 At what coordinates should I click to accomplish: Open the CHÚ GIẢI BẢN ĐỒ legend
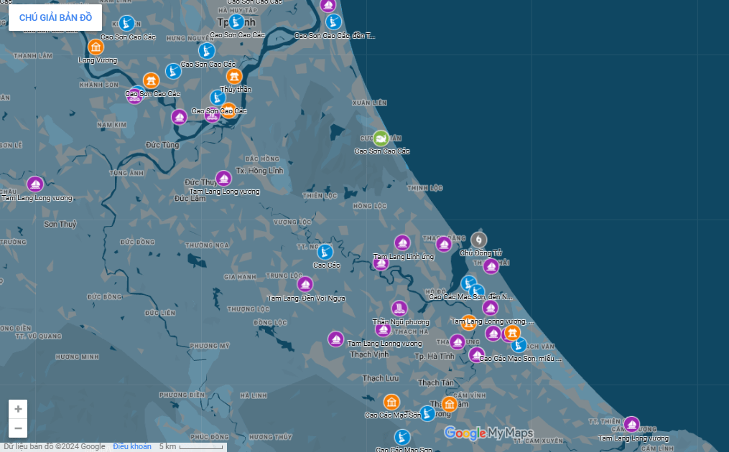coord(55,18)
